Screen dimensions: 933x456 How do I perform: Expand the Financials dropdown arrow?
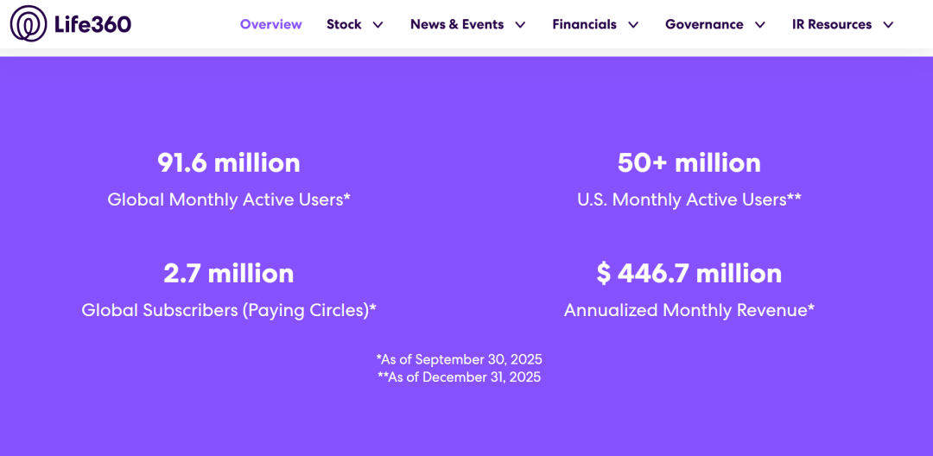click(x=633, y=25)
